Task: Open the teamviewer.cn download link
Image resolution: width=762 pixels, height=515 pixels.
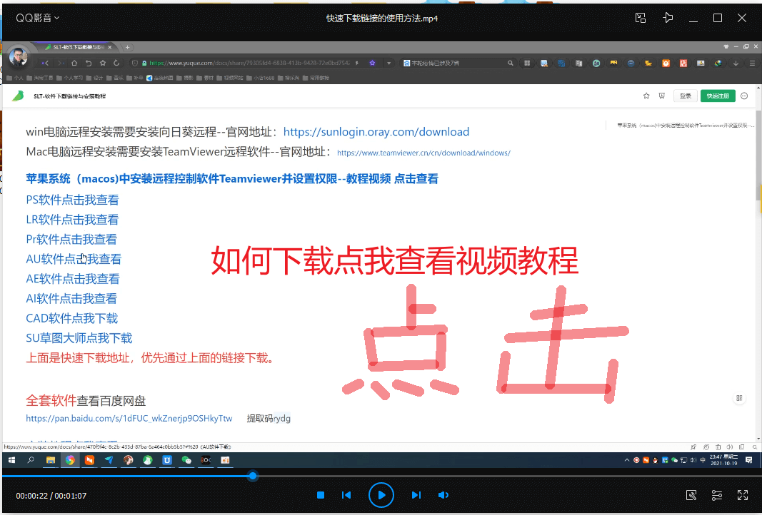Action: pyautogui.click(x=423, y=153)
